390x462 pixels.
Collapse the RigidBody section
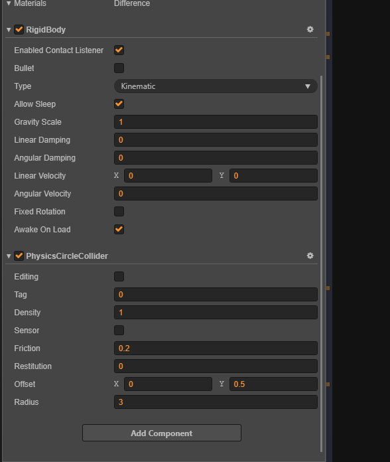[x=9, y=30]
